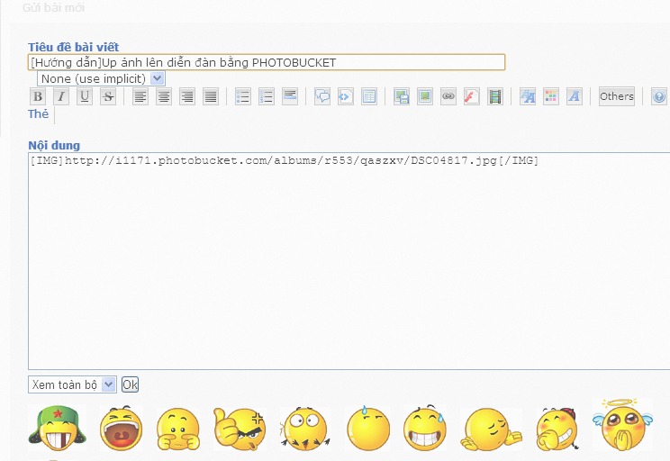Justify text alignment

click(x=211, y=97)
